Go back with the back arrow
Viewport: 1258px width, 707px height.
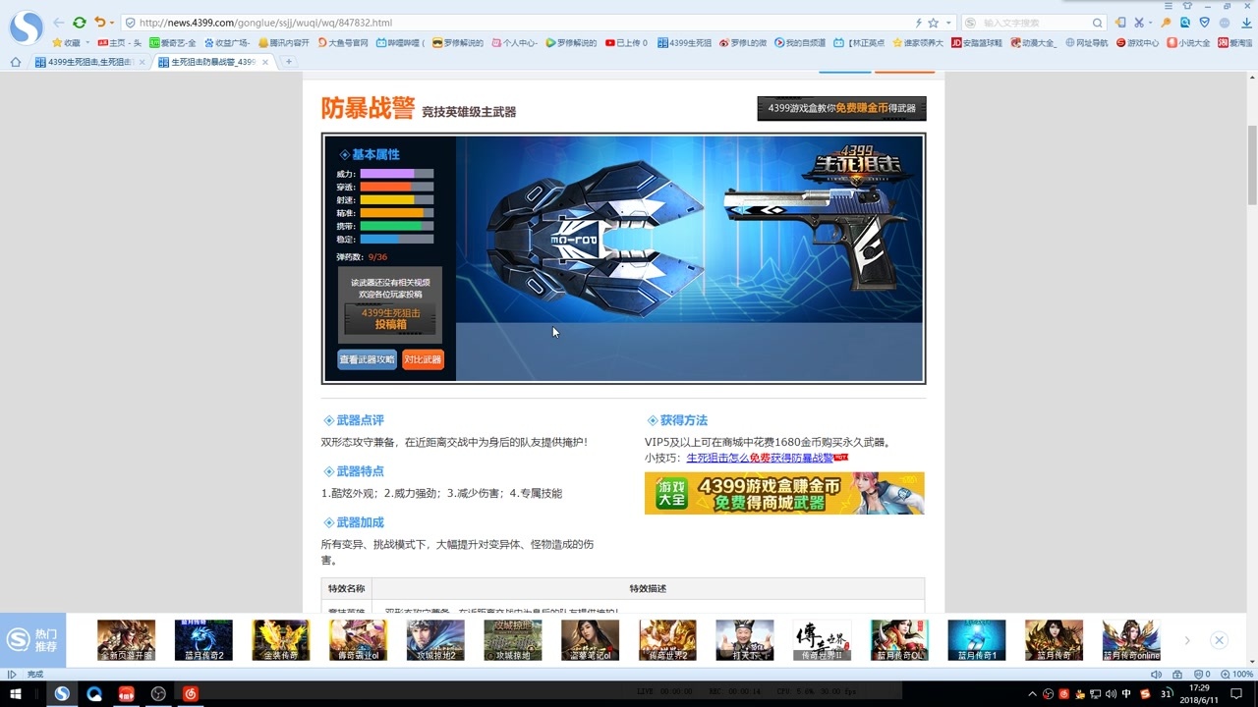tap(59, 23)
